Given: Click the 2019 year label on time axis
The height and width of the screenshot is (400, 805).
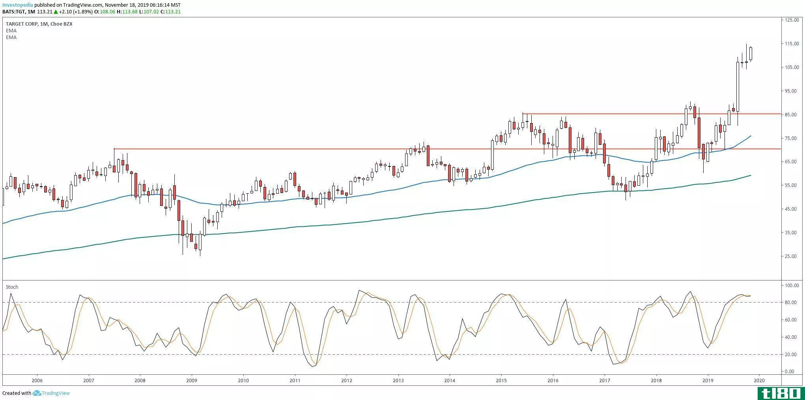Looking at the screenshot, I should (x=708, y=380).
